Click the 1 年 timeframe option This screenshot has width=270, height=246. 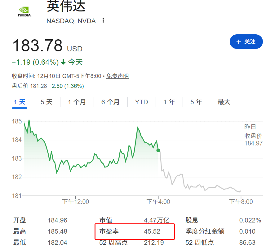click(169, 102)
